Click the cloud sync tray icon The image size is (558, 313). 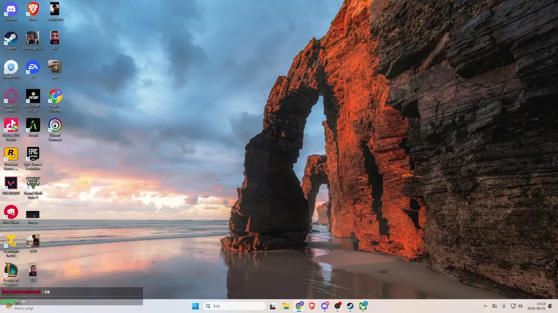(x=494, y=306)
